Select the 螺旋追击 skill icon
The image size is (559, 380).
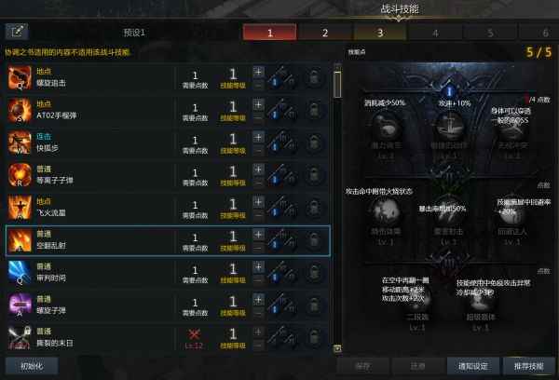pos(20,77)
